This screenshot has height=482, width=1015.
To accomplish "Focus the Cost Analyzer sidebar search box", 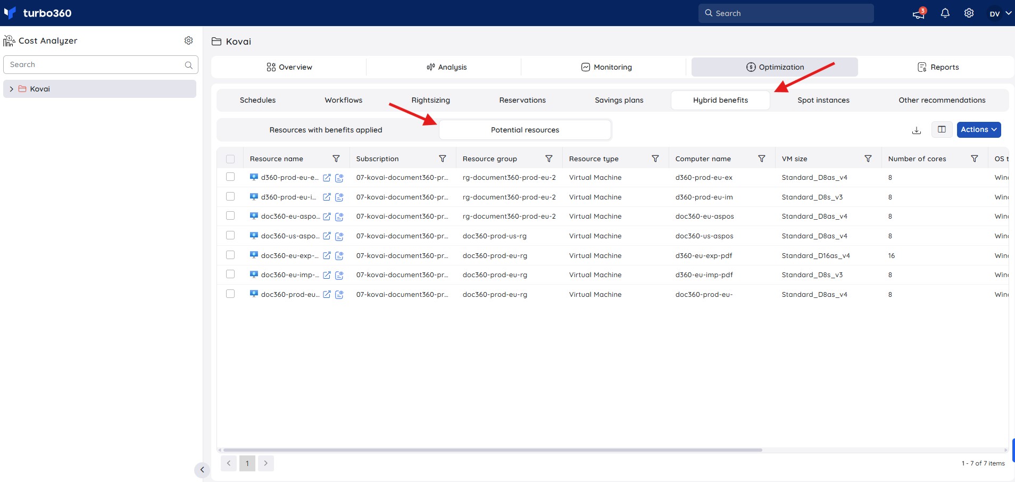I will coord(101,65).
